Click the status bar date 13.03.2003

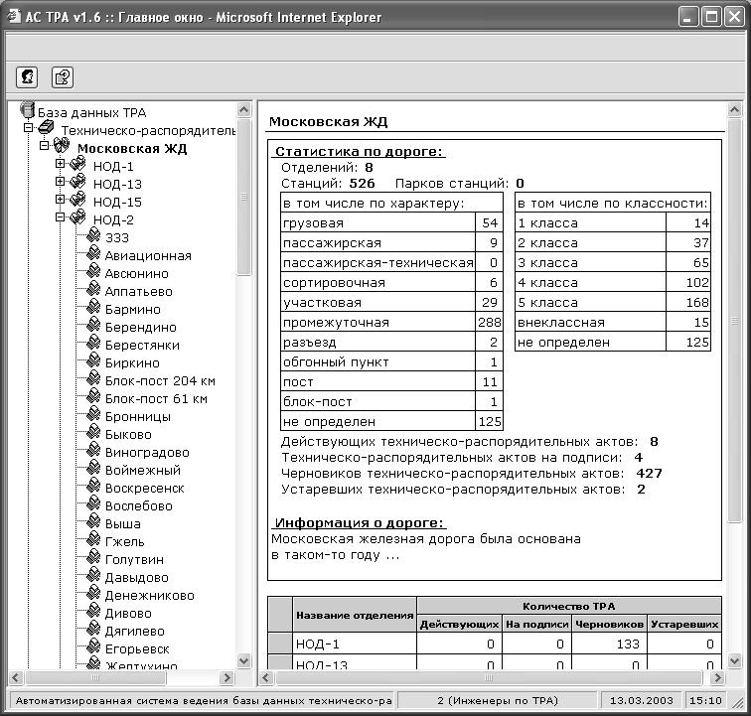pyautogui.click(x=642, y=700)
